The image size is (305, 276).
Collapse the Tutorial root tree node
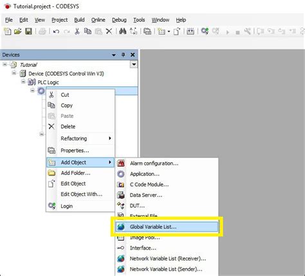[5, 64]
